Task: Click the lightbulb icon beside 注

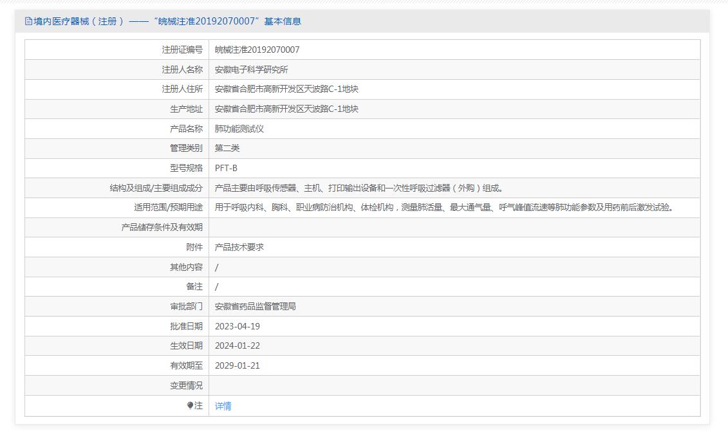Action: pos(190,405)
